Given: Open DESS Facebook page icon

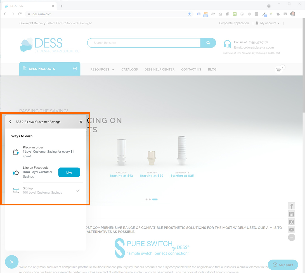Looking at the screenshot, I should click(x=291, y=206).
